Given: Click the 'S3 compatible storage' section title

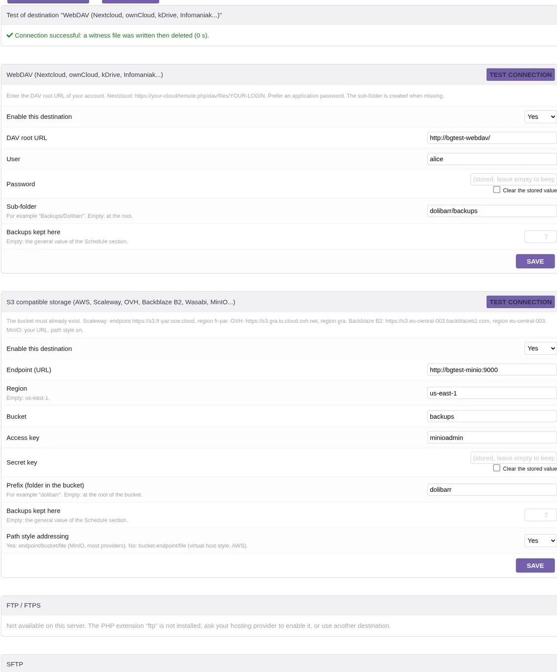Looking at the screenshot, I should click(121, 302).
